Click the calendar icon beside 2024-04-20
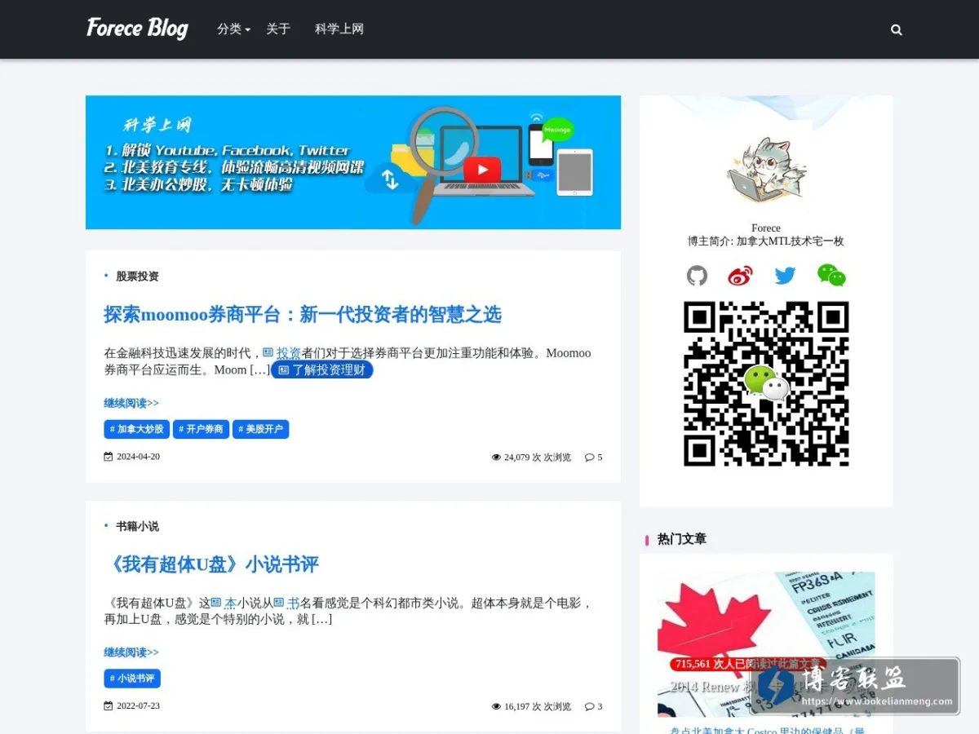This screenshot has width=979, height=734. pyautogui.click(x=109, y=457)
